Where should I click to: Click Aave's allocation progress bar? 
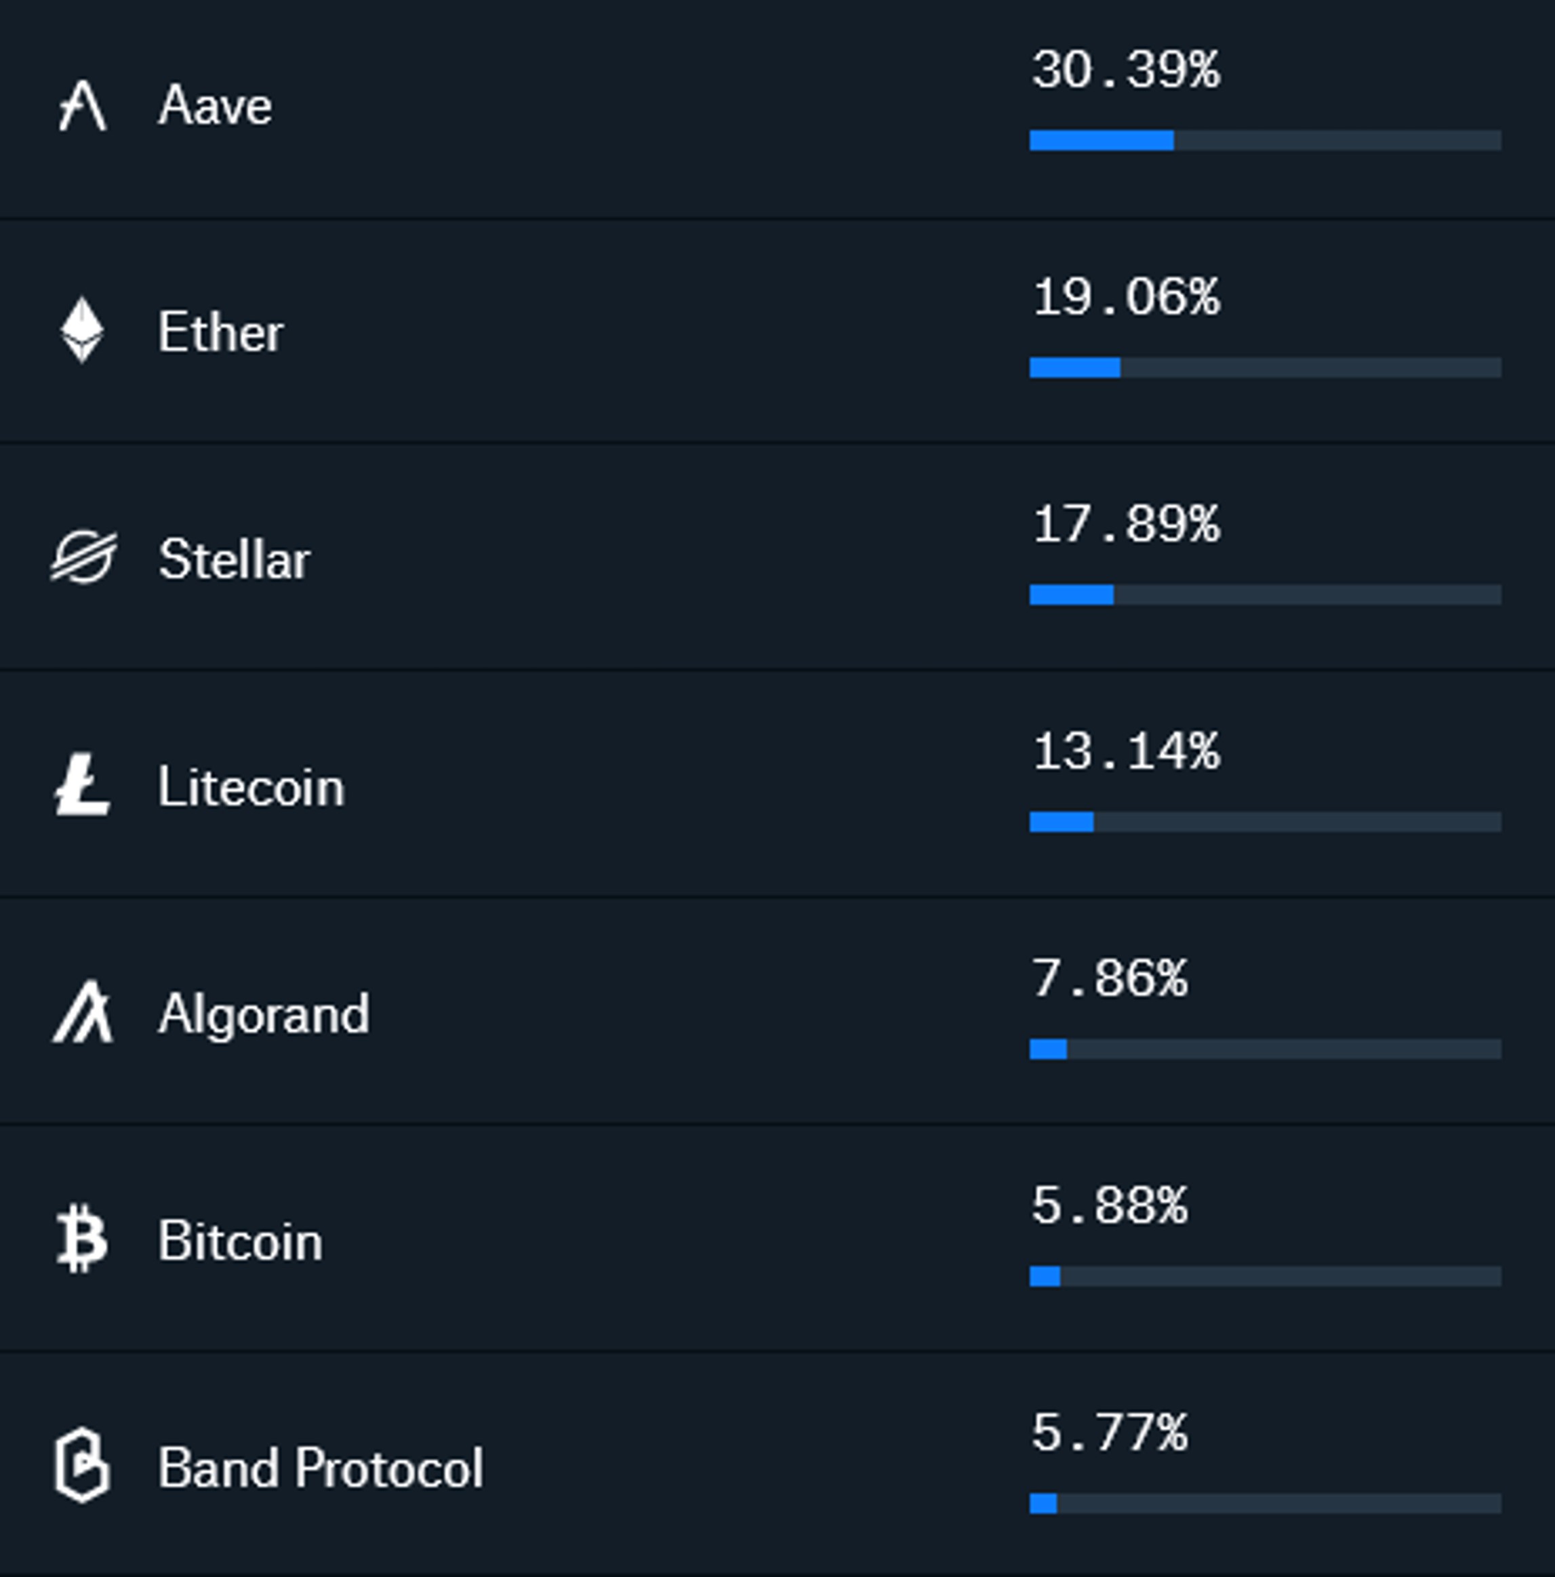pyautogui.click(x=1264, y=140)
